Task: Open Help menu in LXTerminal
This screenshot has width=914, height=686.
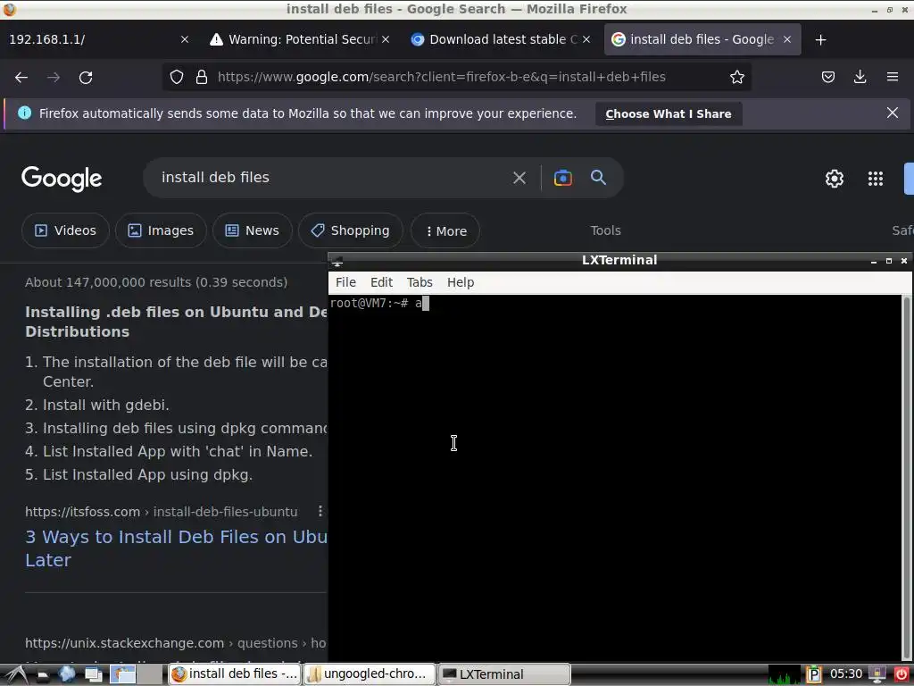Action: [x=461, y=282]
